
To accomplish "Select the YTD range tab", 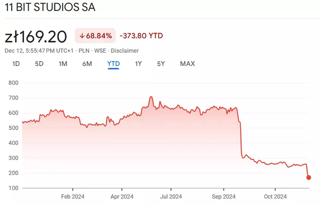I will pos(113,64).
